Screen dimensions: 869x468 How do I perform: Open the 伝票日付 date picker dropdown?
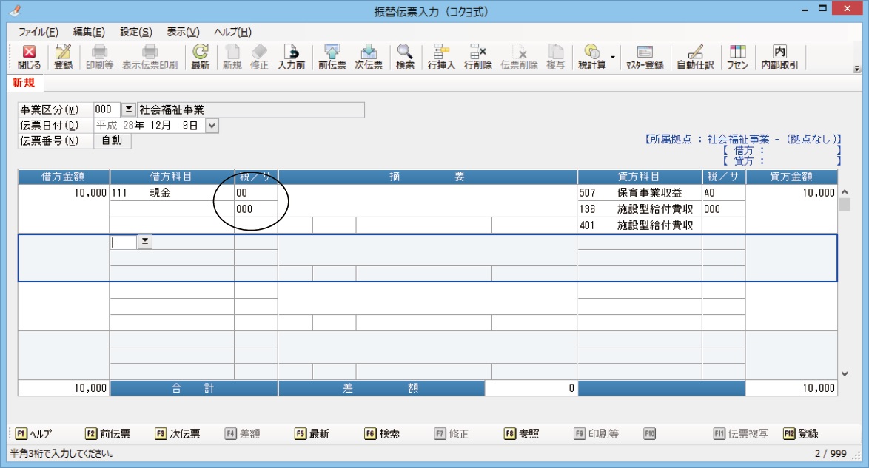pos(212,126)
